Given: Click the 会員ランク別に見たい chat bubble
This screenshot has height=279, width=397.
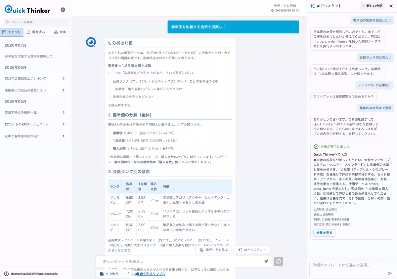Looking at the screenshot, I should point(375,58).
